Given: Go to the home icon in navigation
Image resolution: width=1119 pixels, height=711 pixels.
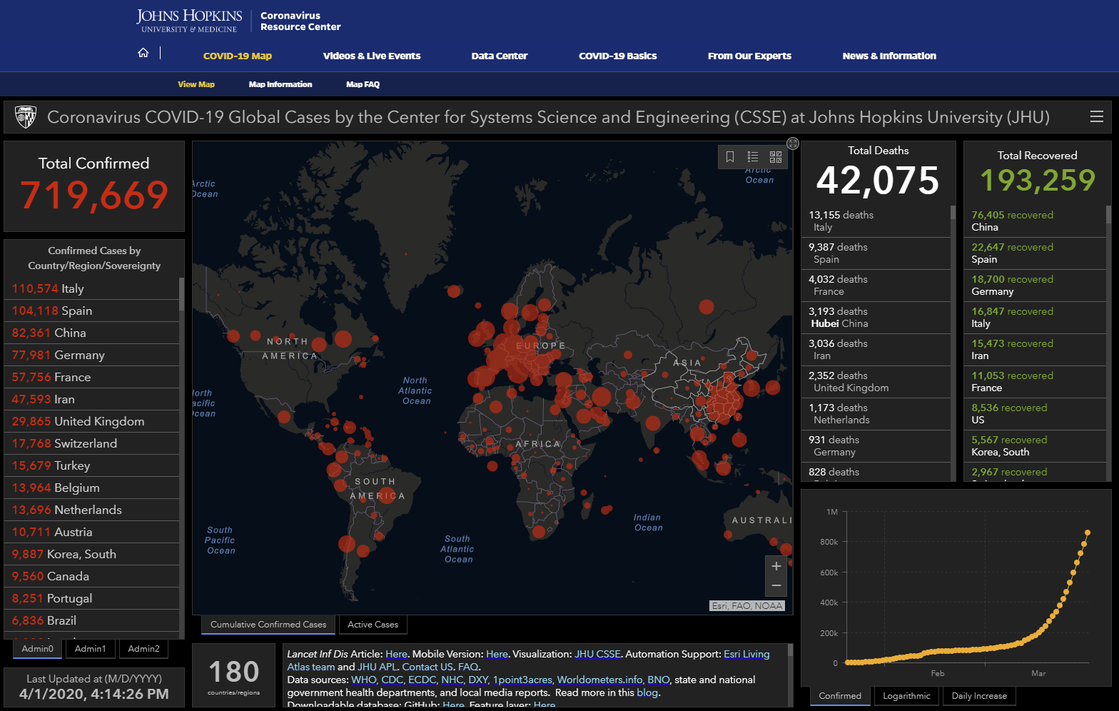Looking at the screenshot, I should (x=143, y=53).
